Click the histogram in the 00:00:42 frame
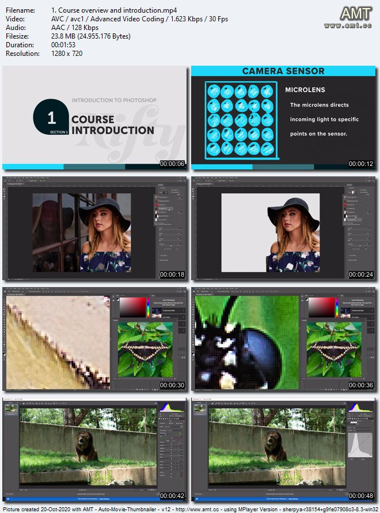Image resolution: width=380 pixels, height=513 pixels. coord(172,408)
